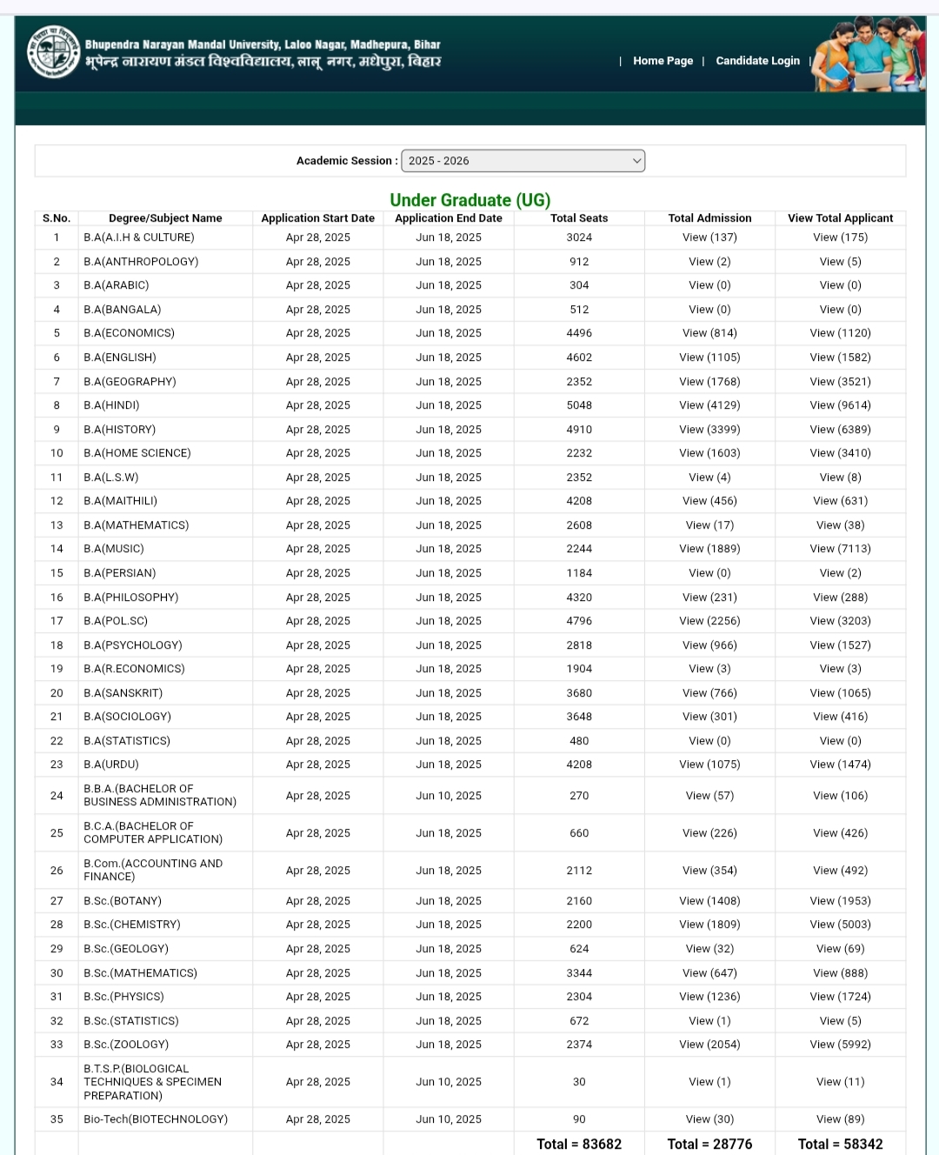The height and width of the screenshot is (1155, 939).
Task: Click View (6389) applicants for B.A(HISTORY)
Action: (x=841, y=430)
